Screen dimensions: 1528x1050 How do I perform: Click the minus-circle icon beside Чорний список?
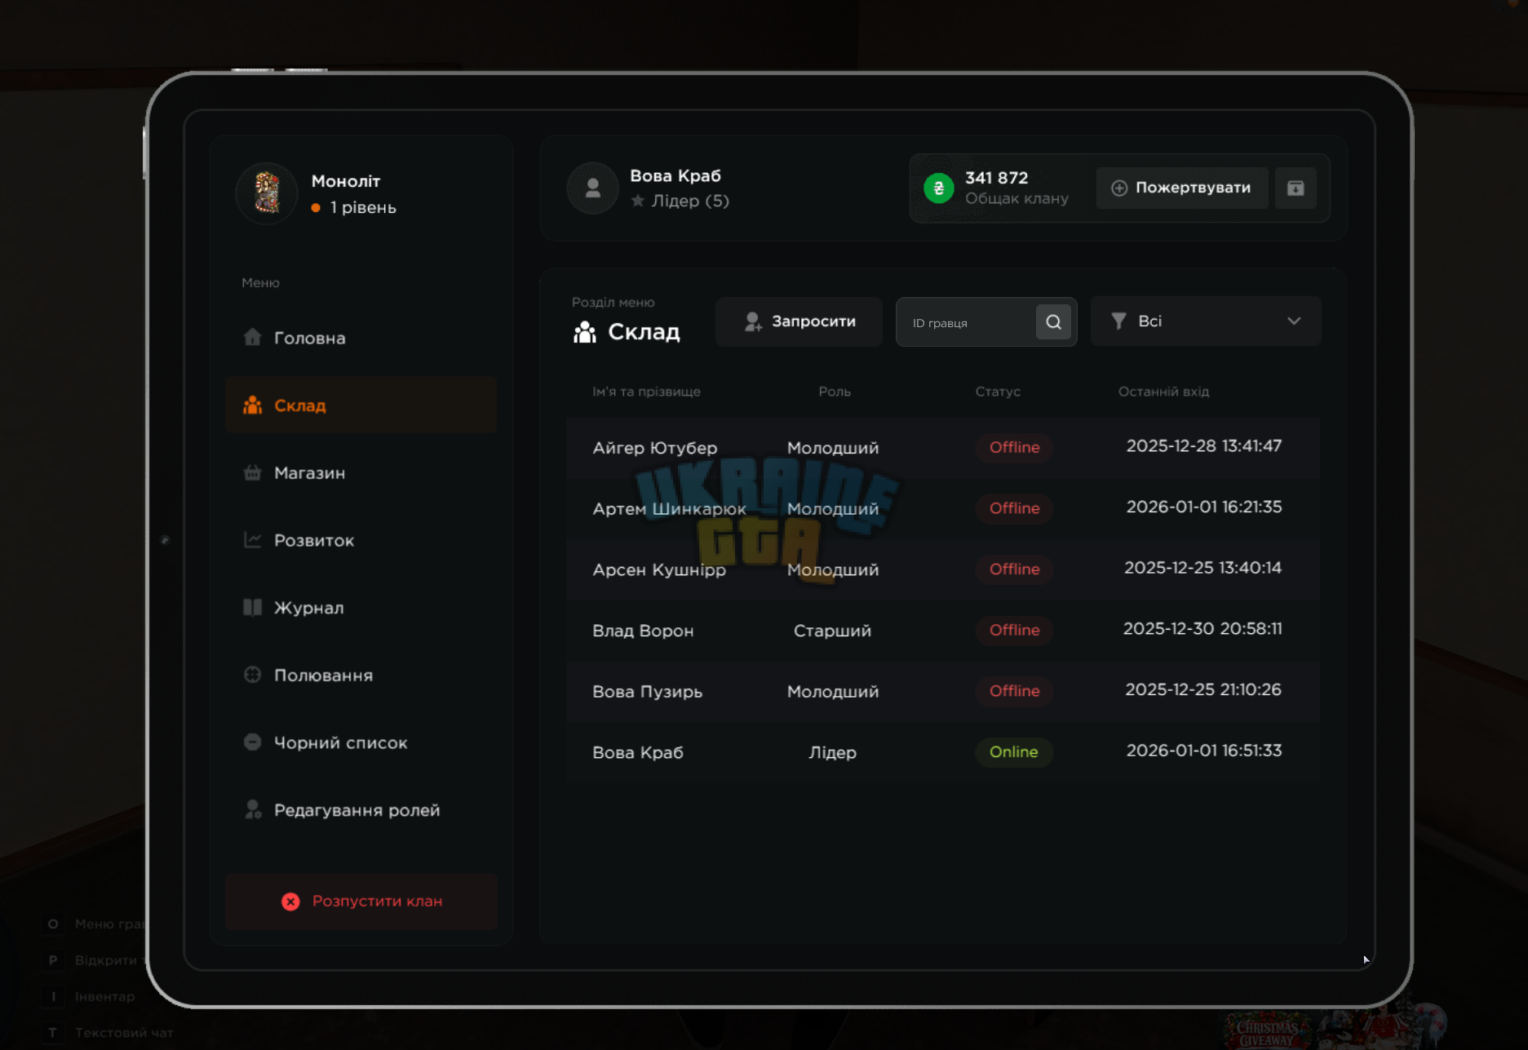253,742
